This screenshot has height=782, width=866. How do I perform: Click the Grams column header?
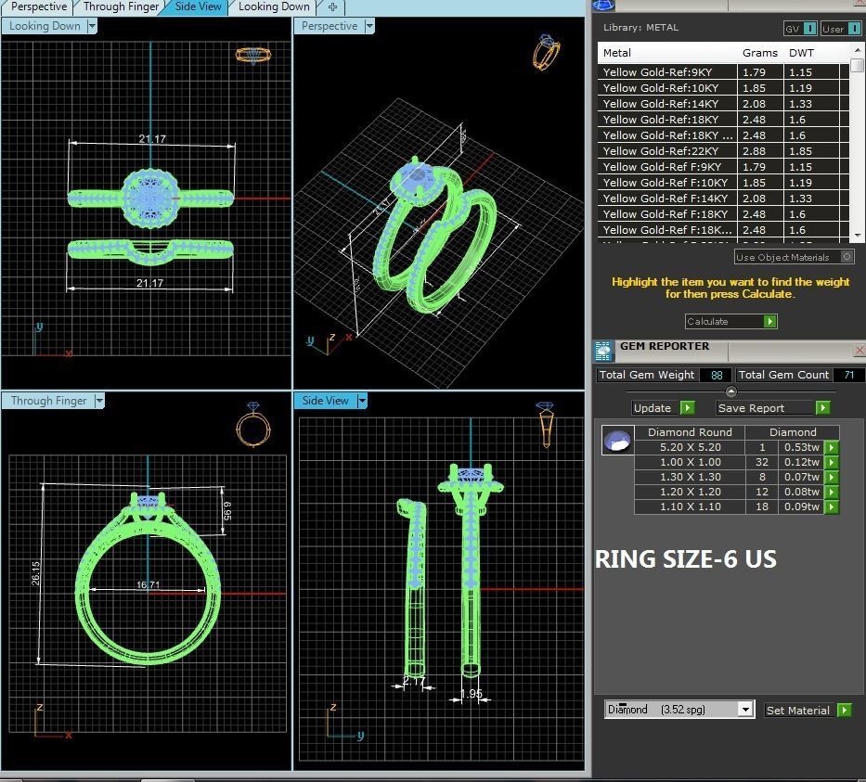(x=760, y=53)
